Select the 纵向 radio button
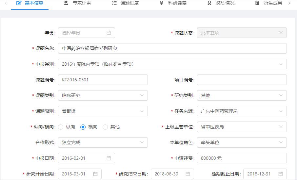Viewport: 297px width, 181px height. click(61, 127)
